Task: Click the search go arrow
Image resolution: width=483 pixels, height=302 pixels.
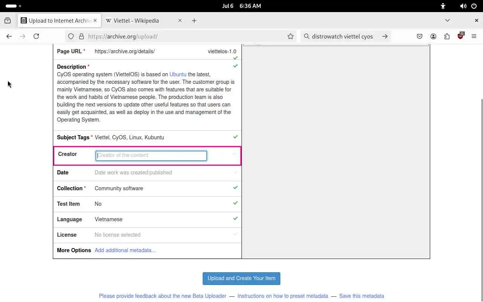Action: click(385, 36)
